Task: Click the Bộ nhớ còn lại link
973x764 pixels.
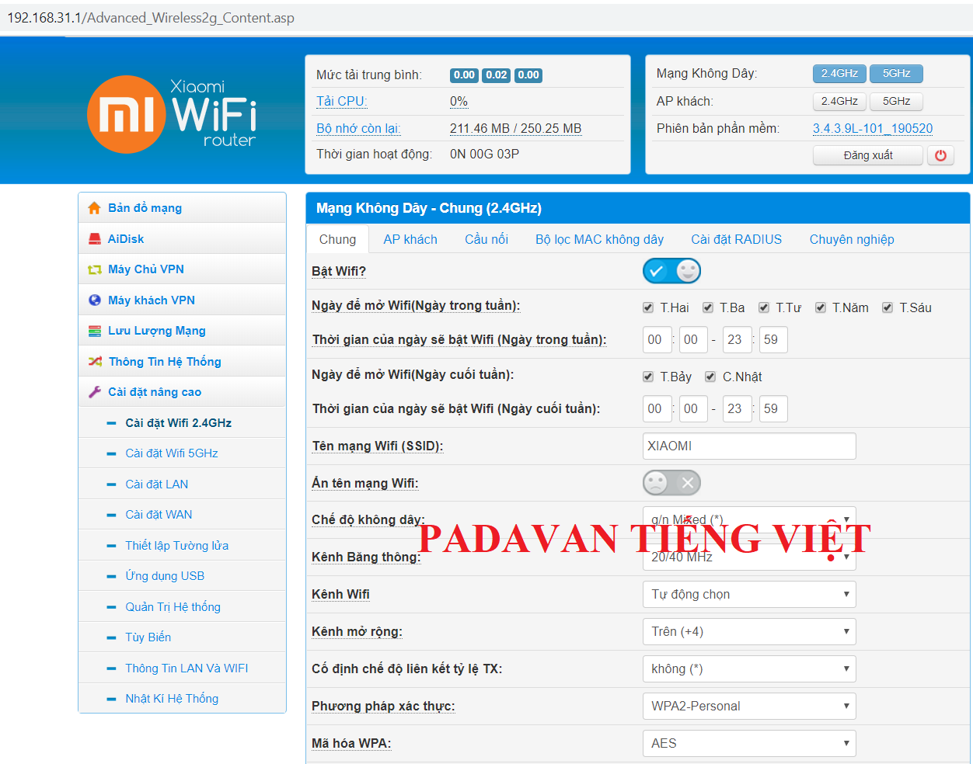Action: click(358, 129)
